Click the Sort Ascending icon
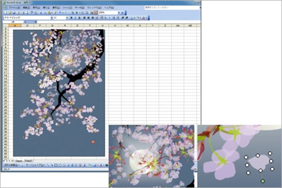282x188 pixels. point(83,13)
